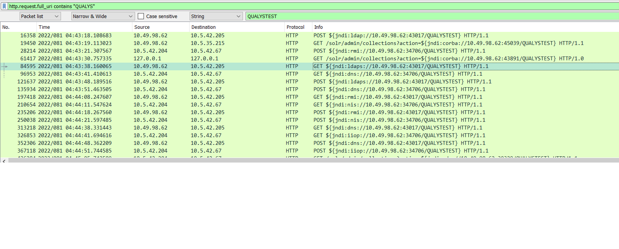Click the GET jndi:dns 34706 info text

(x=398, y=74)
